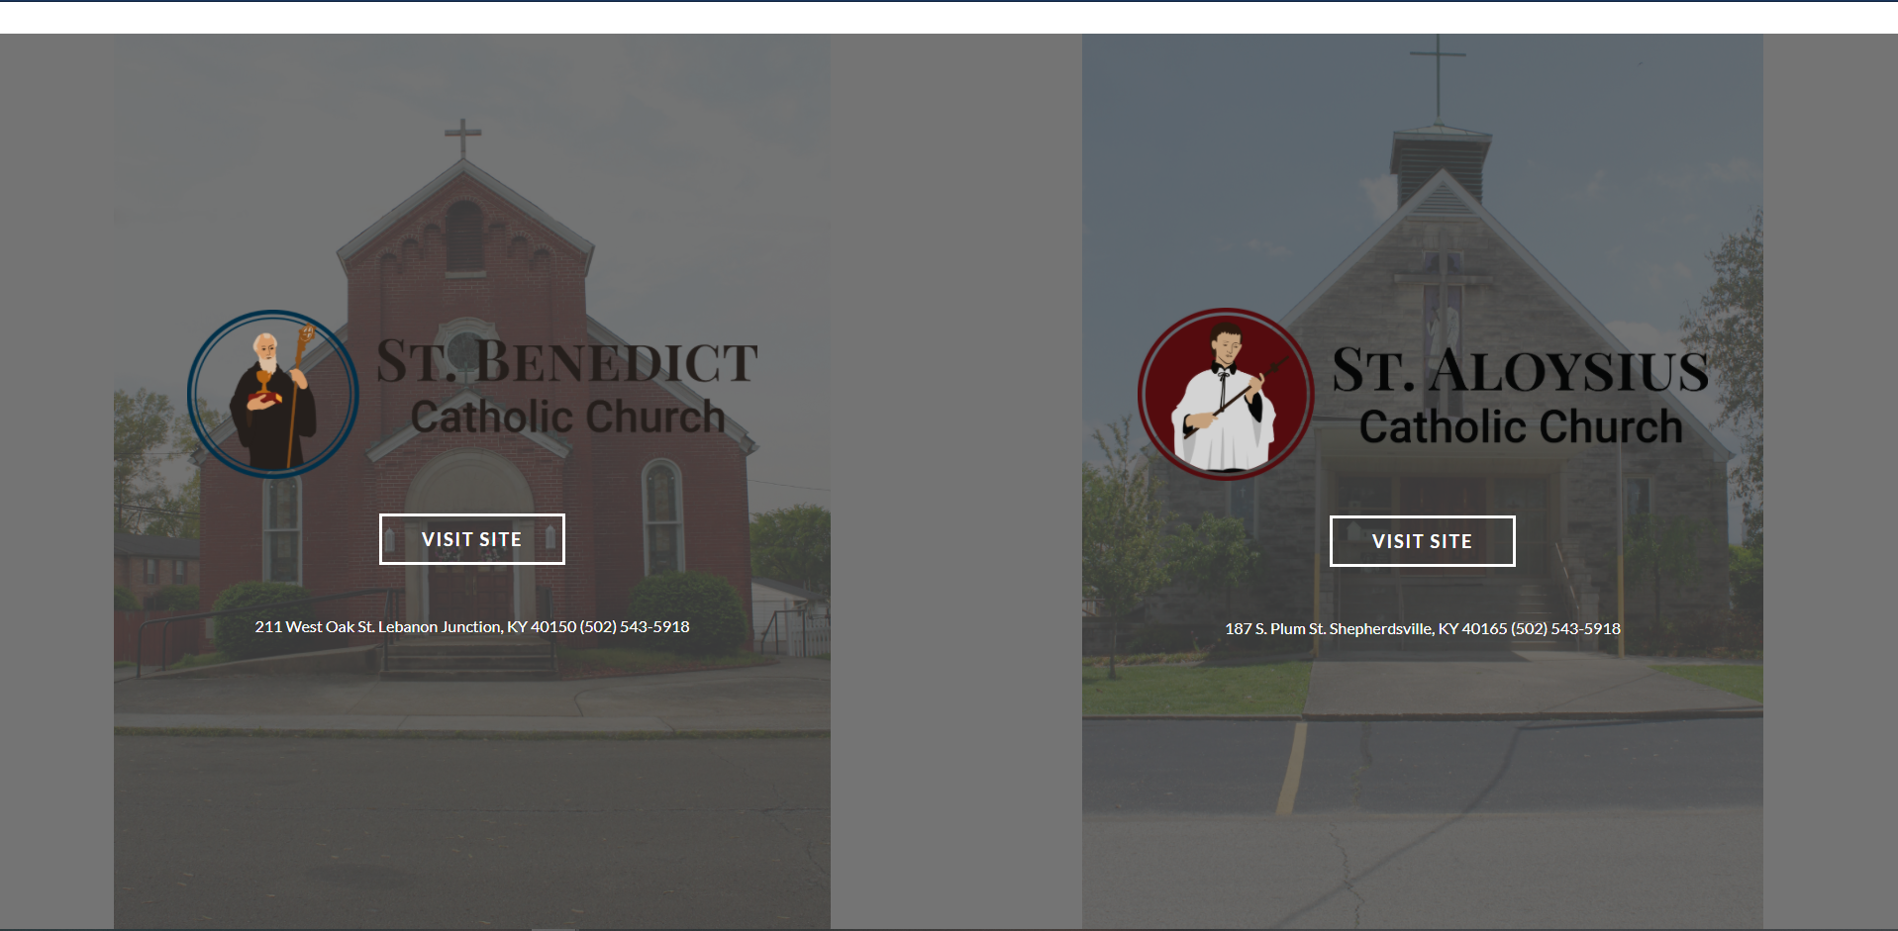Screen dimensions: 1898x931
Task: Click the parking lot below St. Aloysius photo
Action: pos(1423,821)
